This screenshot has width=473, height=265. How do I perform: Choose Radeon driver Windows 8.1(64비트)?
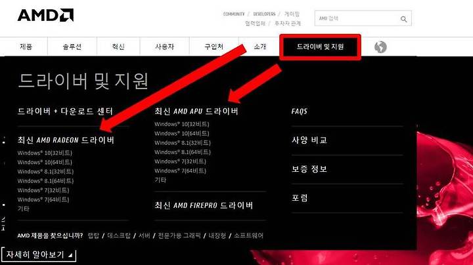click(x=45, y=181)
